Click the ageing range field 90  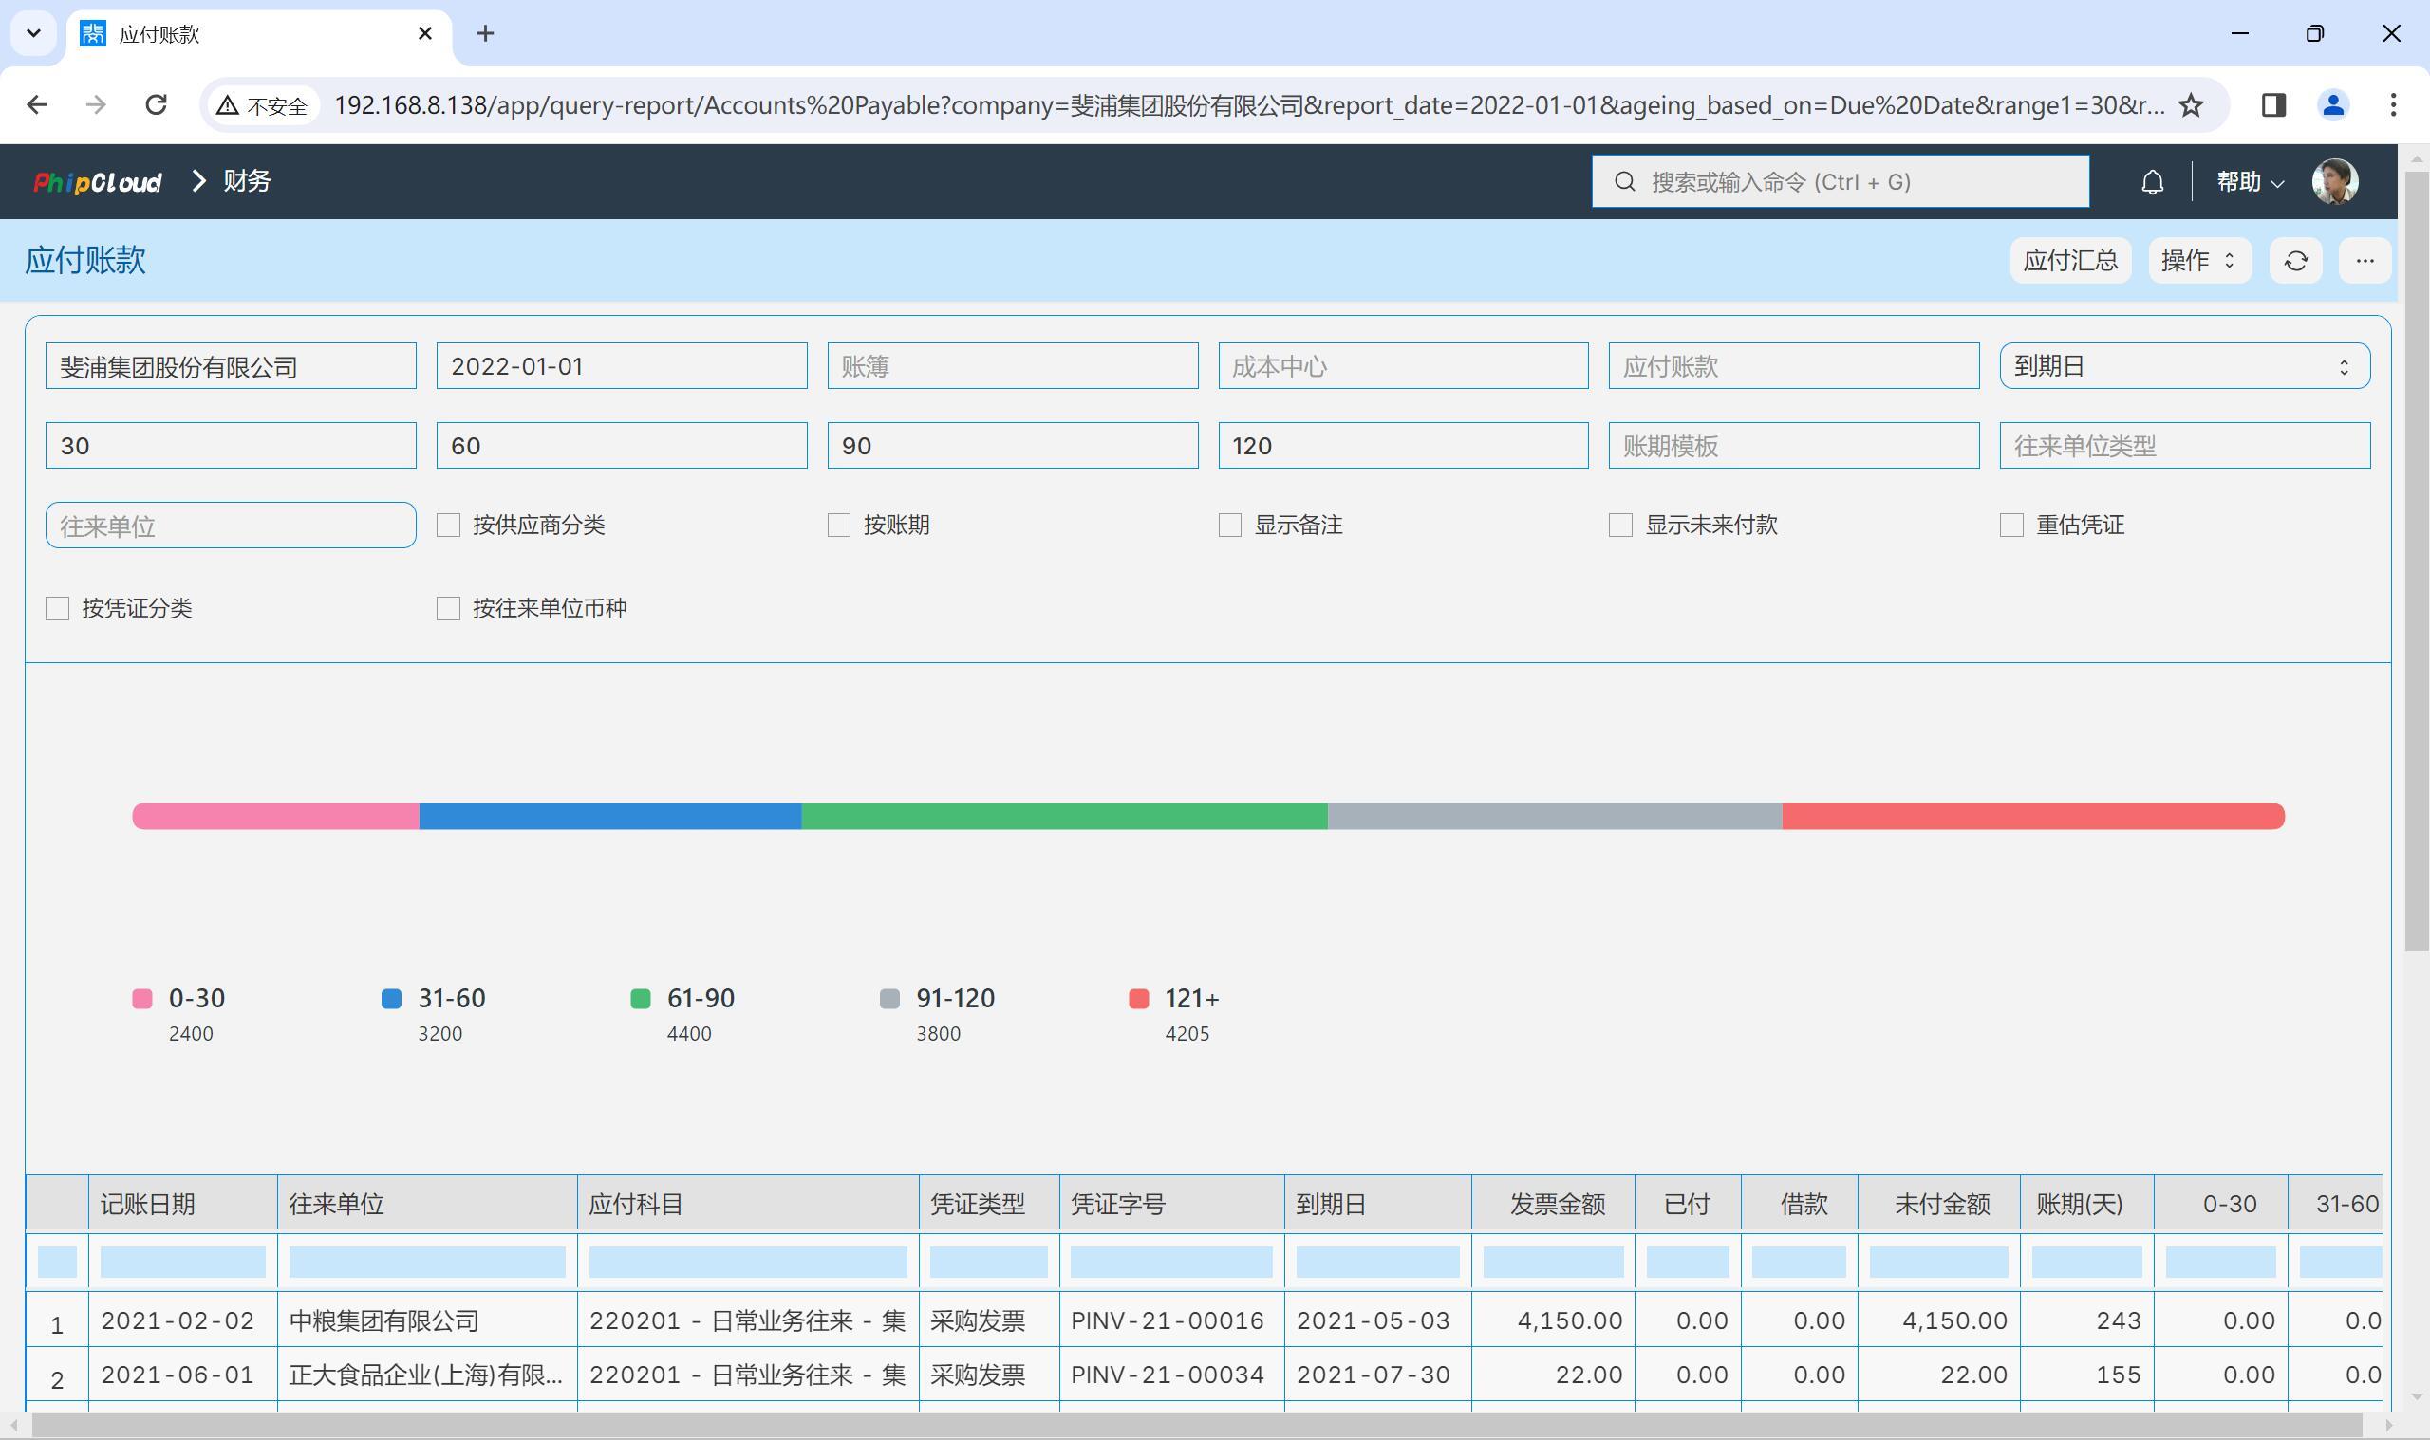pyautogui.click(x=1013, y=446)
